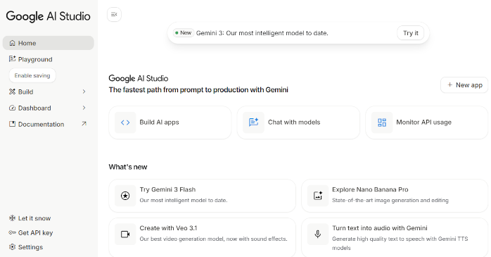Collapse the sidebar with the toggle icon

(114, 14)
